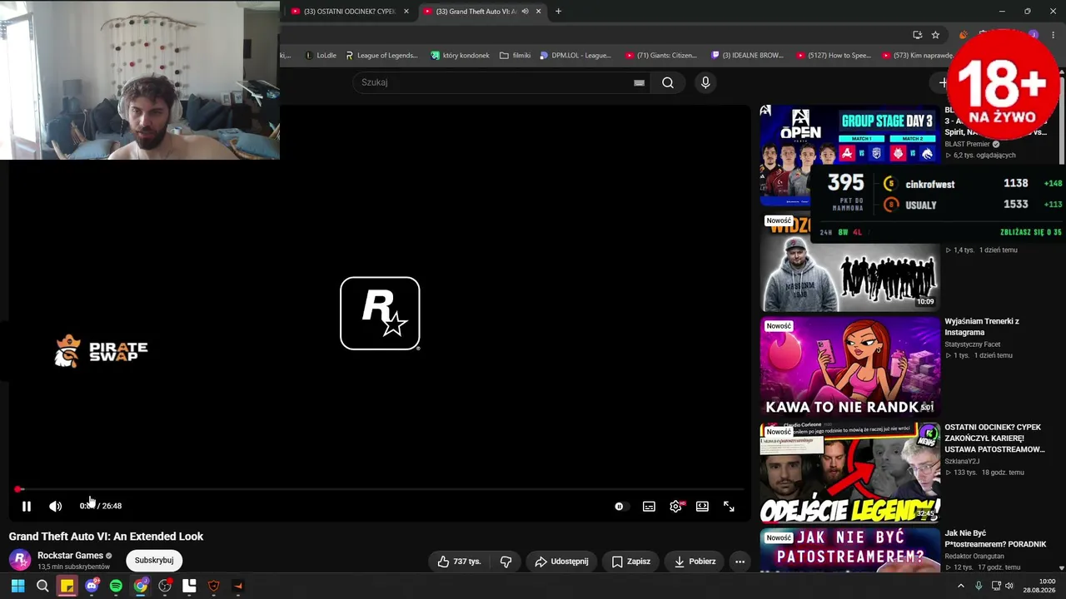Screen dimensions: 1066x599
Task: Seek using the red video progress bar
Action: [x=380, y=489]
